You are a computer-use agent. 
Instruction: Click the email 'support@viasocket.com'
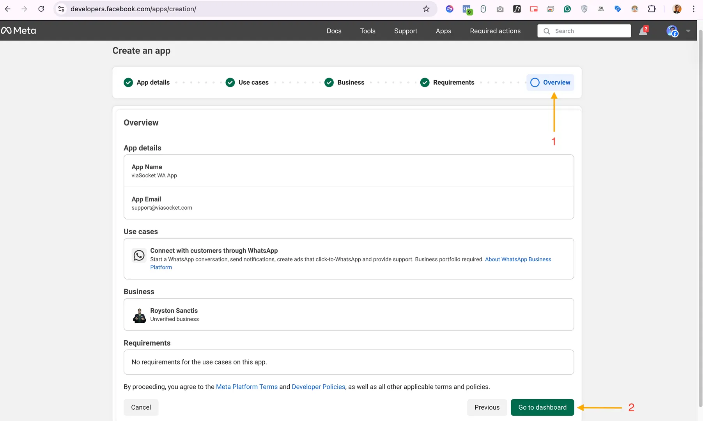pos(162,208)
